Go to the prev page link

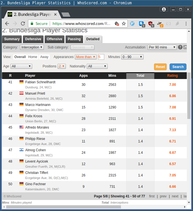(163, 196)
